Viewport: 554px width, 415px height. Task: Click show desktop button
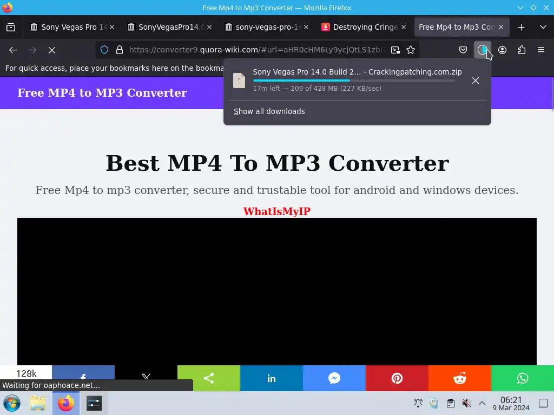[x=543, y=403]
